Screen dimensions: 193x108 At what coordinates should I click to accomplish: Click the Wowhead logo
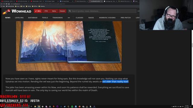pyautogui.click(x=17, y=11)
